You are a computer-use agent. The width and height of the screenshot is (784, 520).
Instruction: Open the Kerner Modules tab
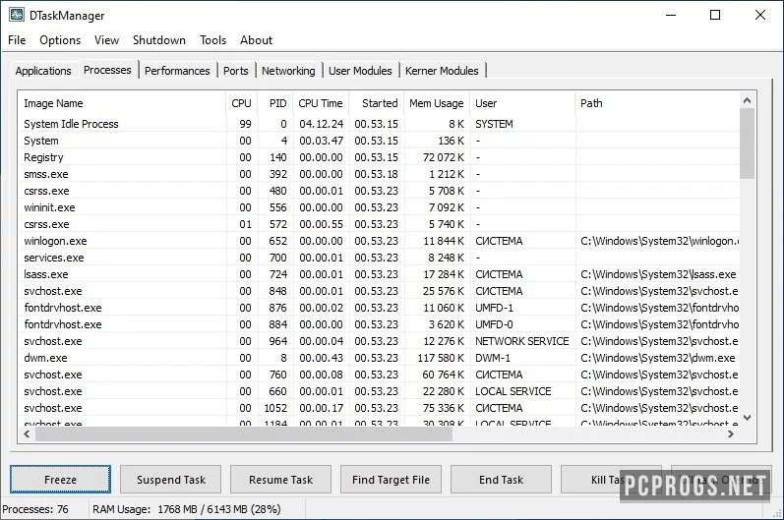coord(442,71)
